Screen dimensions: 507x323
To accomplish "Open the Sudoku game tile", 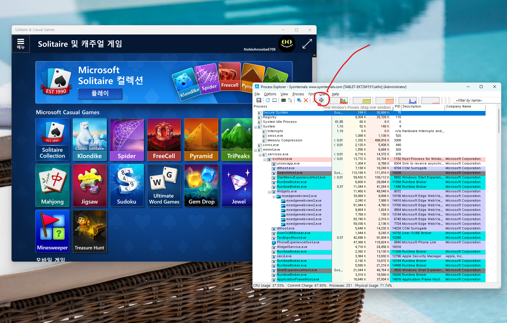I will [127, 185].
